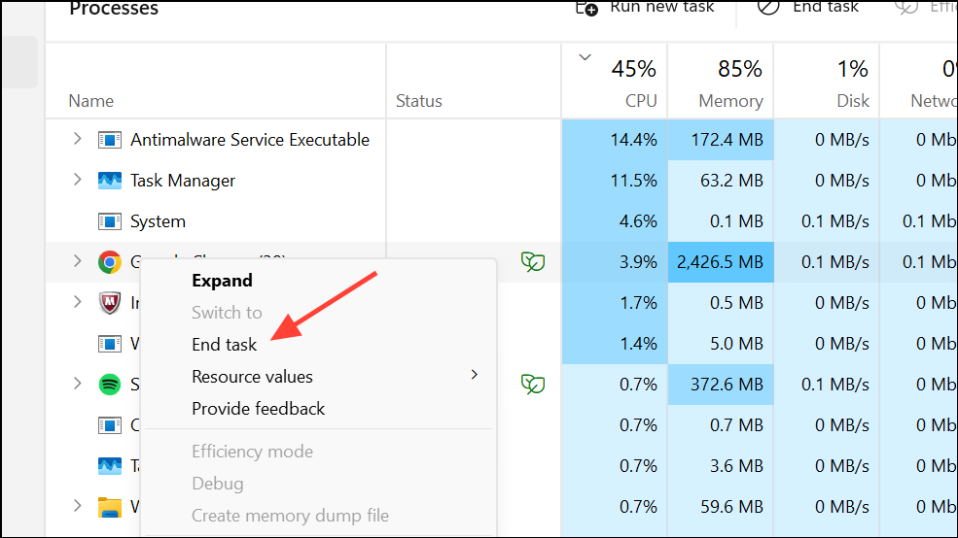The height and width of the screenshot is (538, 958).
Task: Click the Spotify row efficiency leaf icon
Action: click(532, 385)
